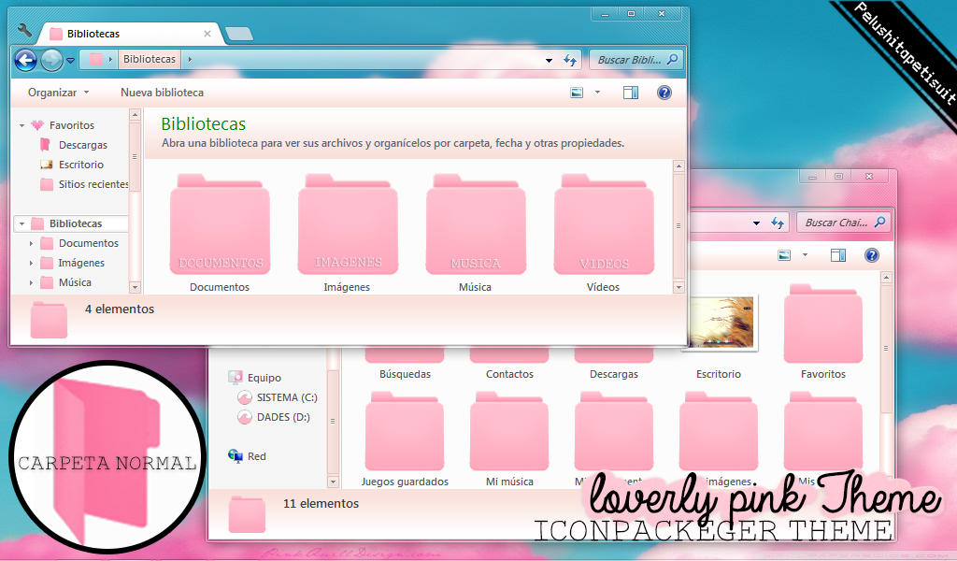957x561 pixels.
Task: Click the Change view icon
Action: (x=576, y=92)
